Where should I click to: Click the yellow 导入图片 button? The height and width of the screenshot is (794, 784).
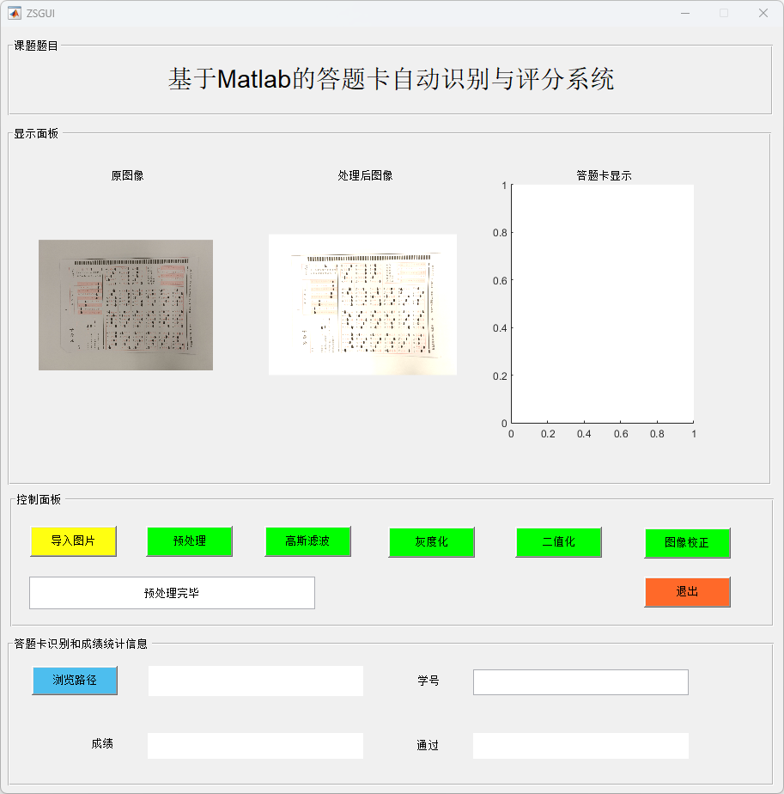[x=73, y=541]
